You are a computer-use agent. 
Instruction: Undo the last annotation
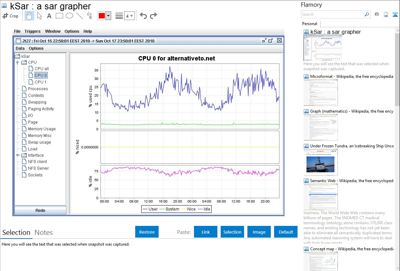pyautogui.click(x=143, y=16)
